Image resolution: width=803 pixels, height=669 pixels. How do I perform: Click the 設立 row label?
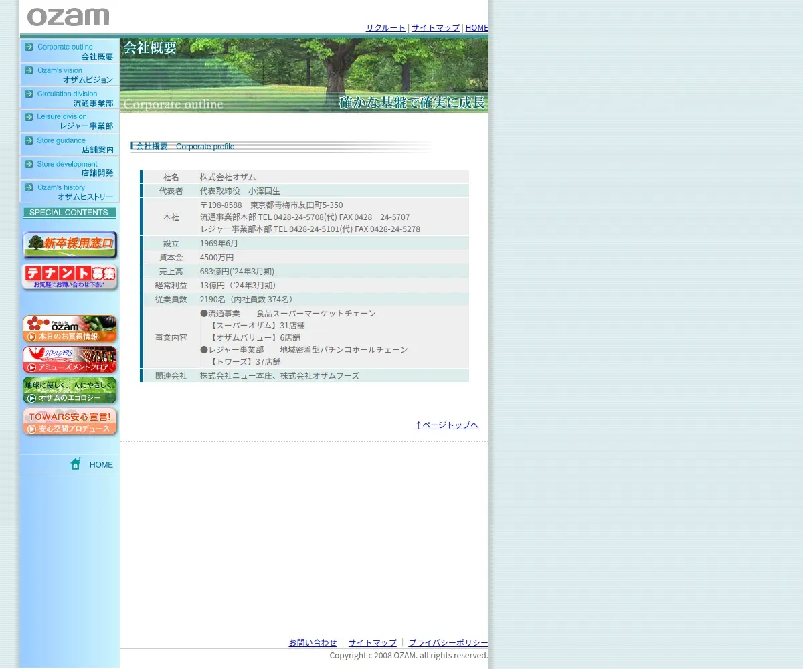171,244
